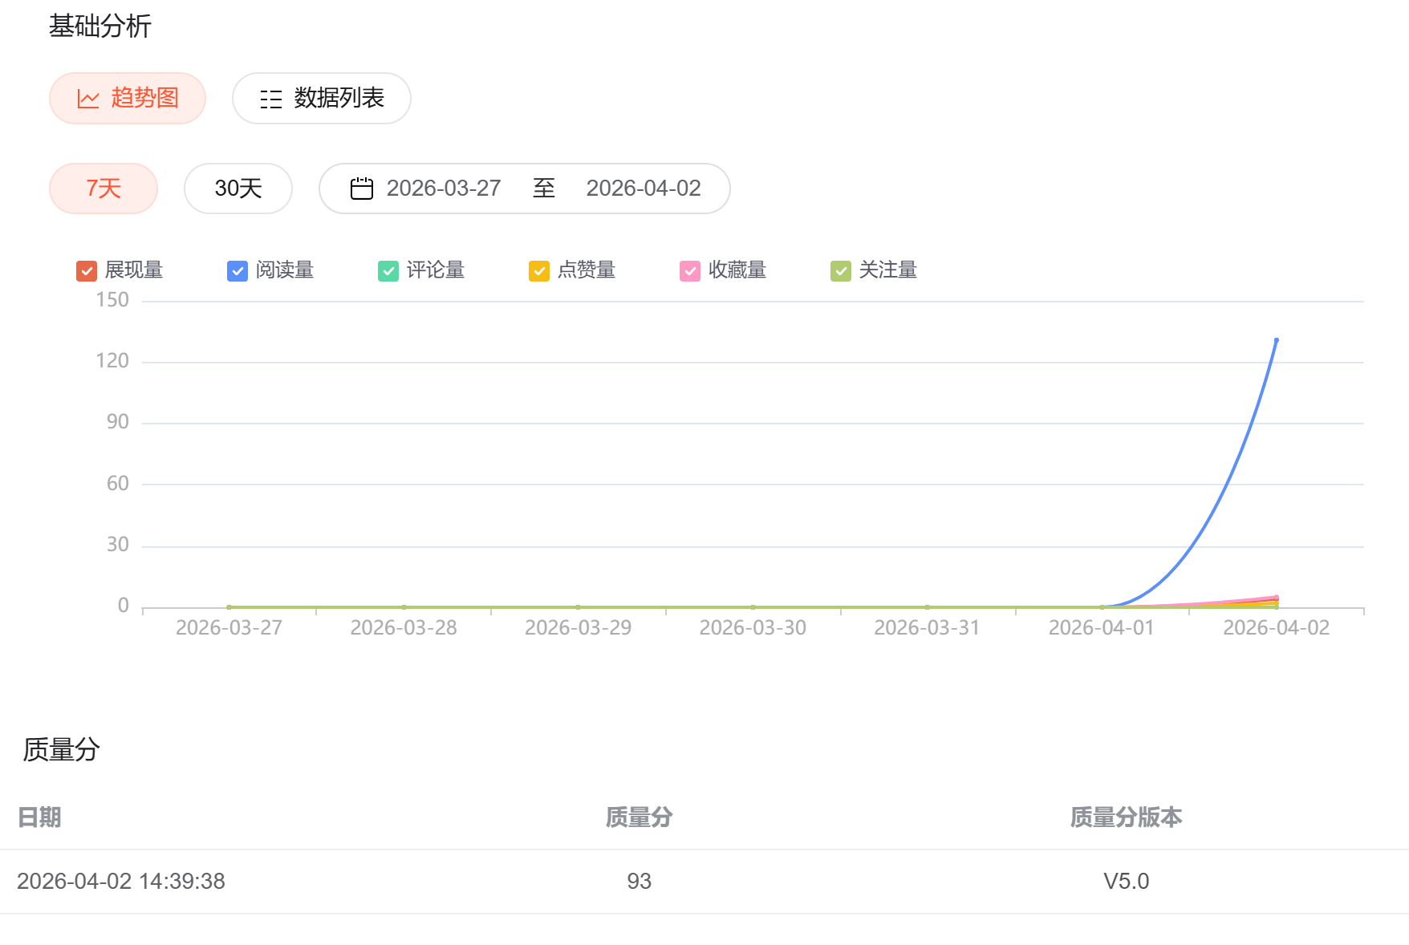Switch to the 趋势图 view
Viewport: 1409px width, 945px height.
[128, 99]
